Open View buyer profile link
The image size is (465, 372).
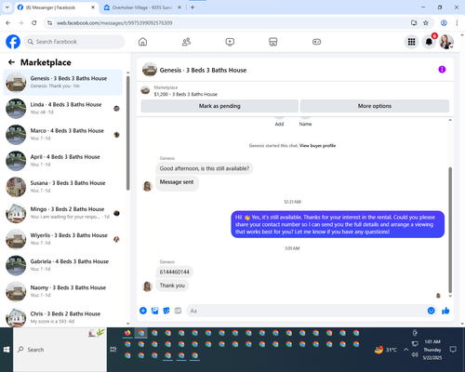[x=317, y=145]
